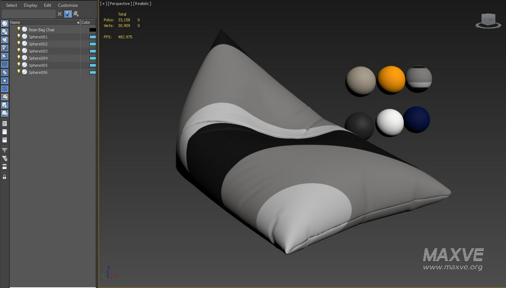This screenshot has height=288, width=506.
Task: Toggle Sphere006 visibility bulb
Action: (x=19, y=72)
